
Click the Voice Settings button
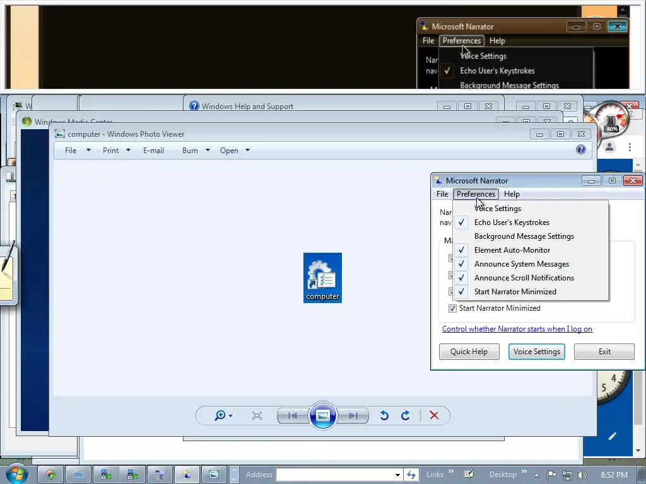tap(536, 352)
